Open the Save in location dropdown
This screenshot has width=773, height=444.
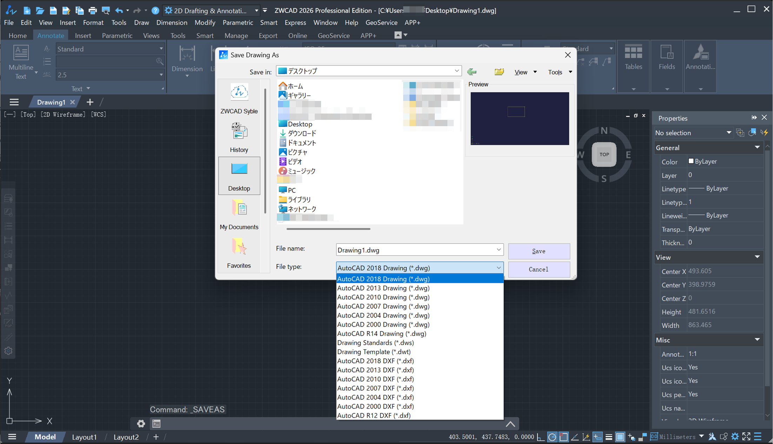coord(457,70)
